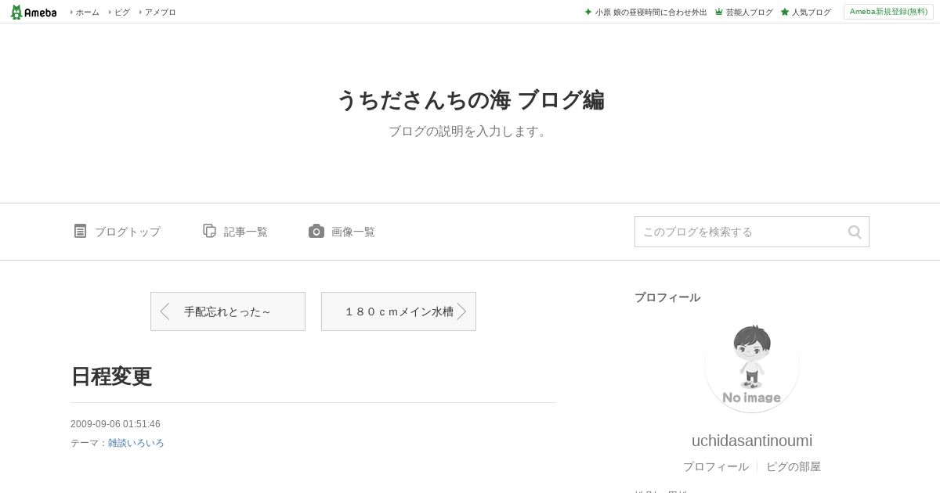This screenshot has height=493, width=940.
Task: Open ピグの部屋 link
Action: (794, 466)
